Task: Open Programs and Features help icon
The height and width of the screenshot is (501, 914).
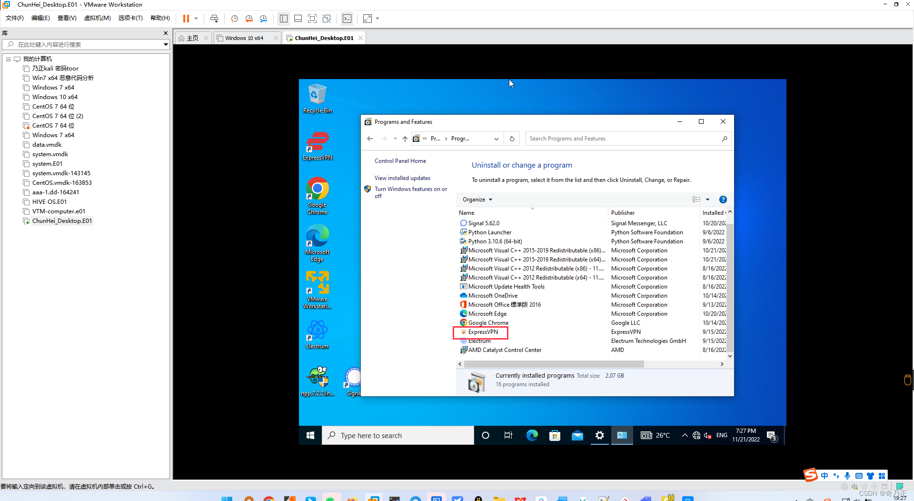Action: (723, 200)
